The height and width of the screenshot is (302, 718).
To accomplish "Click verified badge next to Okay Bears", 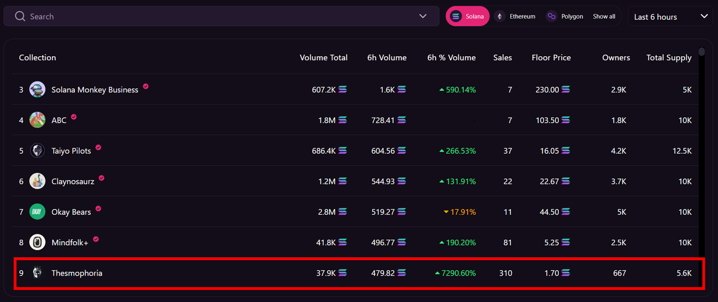I will click(x=98, y=209).
